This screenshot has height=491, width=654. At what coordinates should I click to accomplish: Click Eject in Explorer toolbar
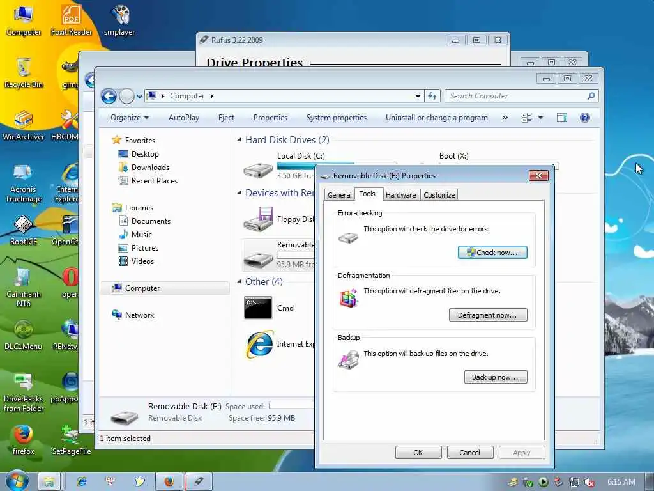(226, 118)
